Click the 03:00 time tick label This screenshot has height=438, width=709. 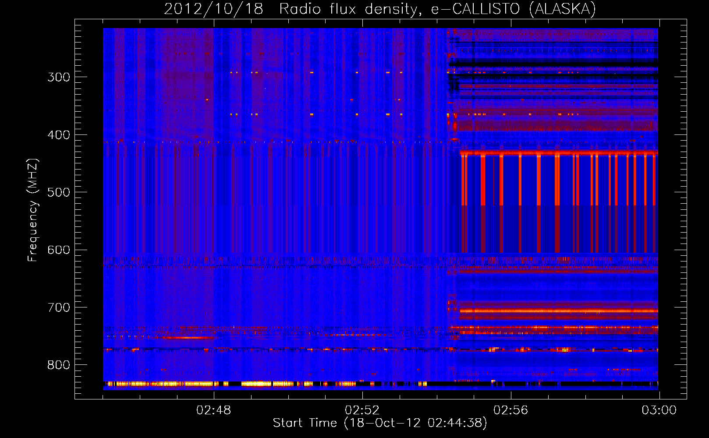[x=659, y=410]
